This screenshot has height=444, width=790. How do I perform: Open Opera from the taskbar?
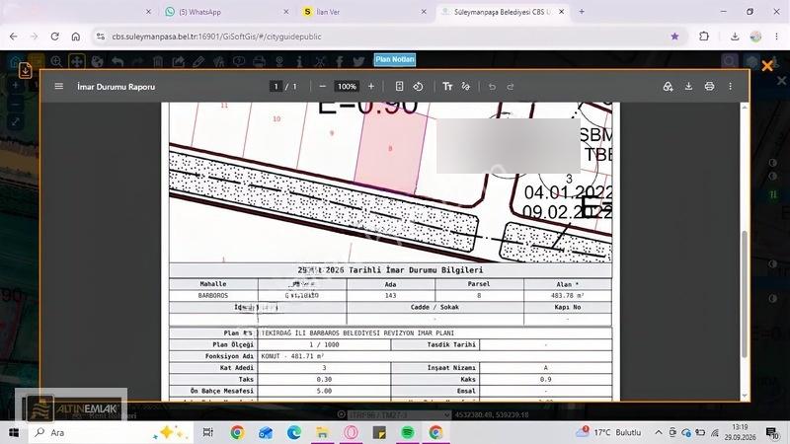pos(352,432)
